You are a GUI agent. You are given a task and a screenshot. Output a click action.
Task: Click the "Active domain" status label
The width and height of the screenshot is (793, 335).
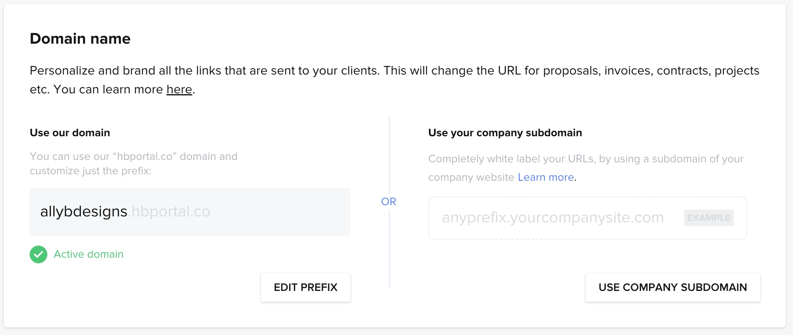[89, 254]
